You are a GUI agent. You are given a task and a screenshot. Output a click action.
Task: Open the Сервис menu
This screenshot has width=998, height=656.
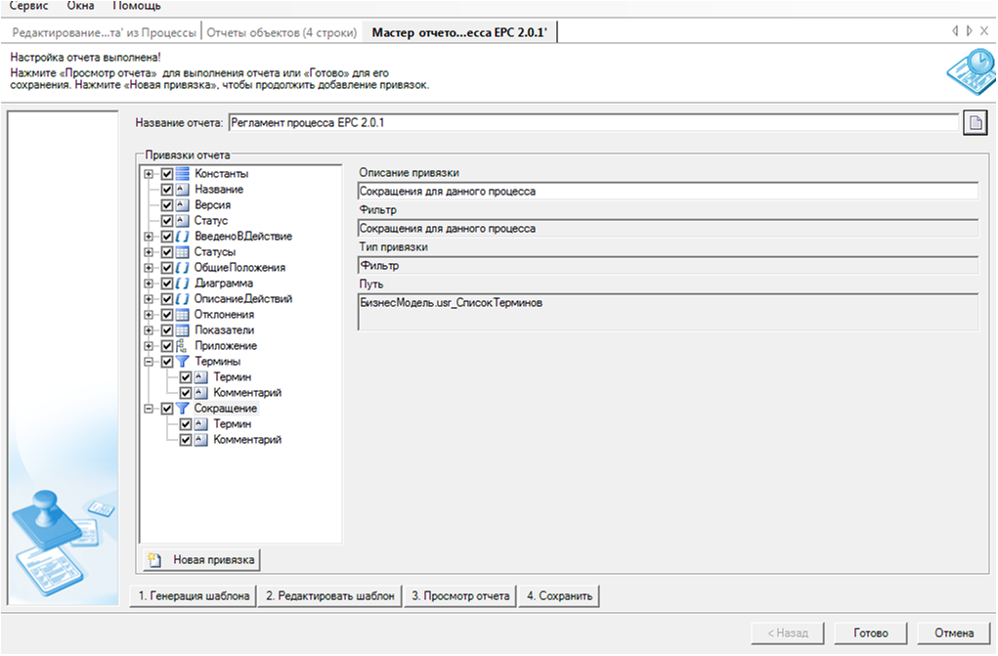(28, 6)
